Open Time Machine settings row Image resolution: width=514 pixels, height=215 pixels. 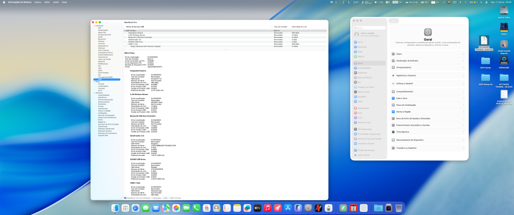(428, 131)
